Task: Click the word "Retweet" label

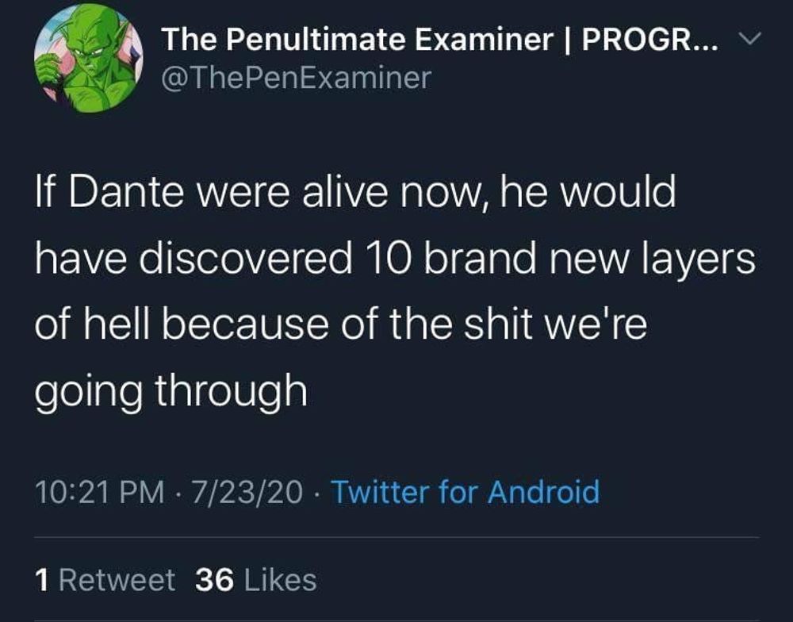Action: tap(117, 580)
